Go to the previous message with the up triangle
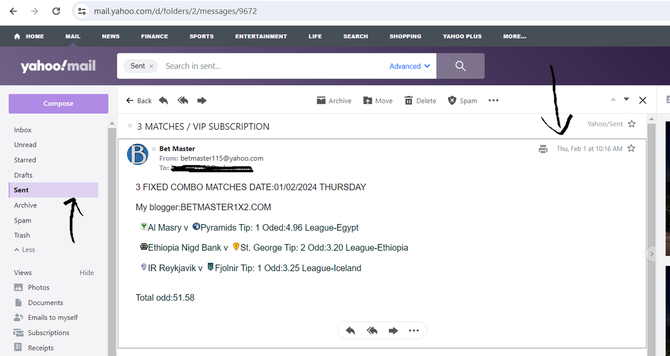670x356 pixels. point(613,99)
